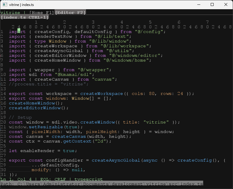Click "workspace" variable on line 14

(59, 94)
